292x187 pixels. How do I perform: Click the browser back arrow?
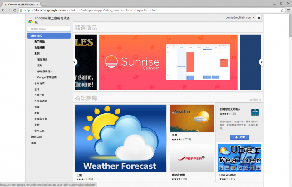pos(3,10)
